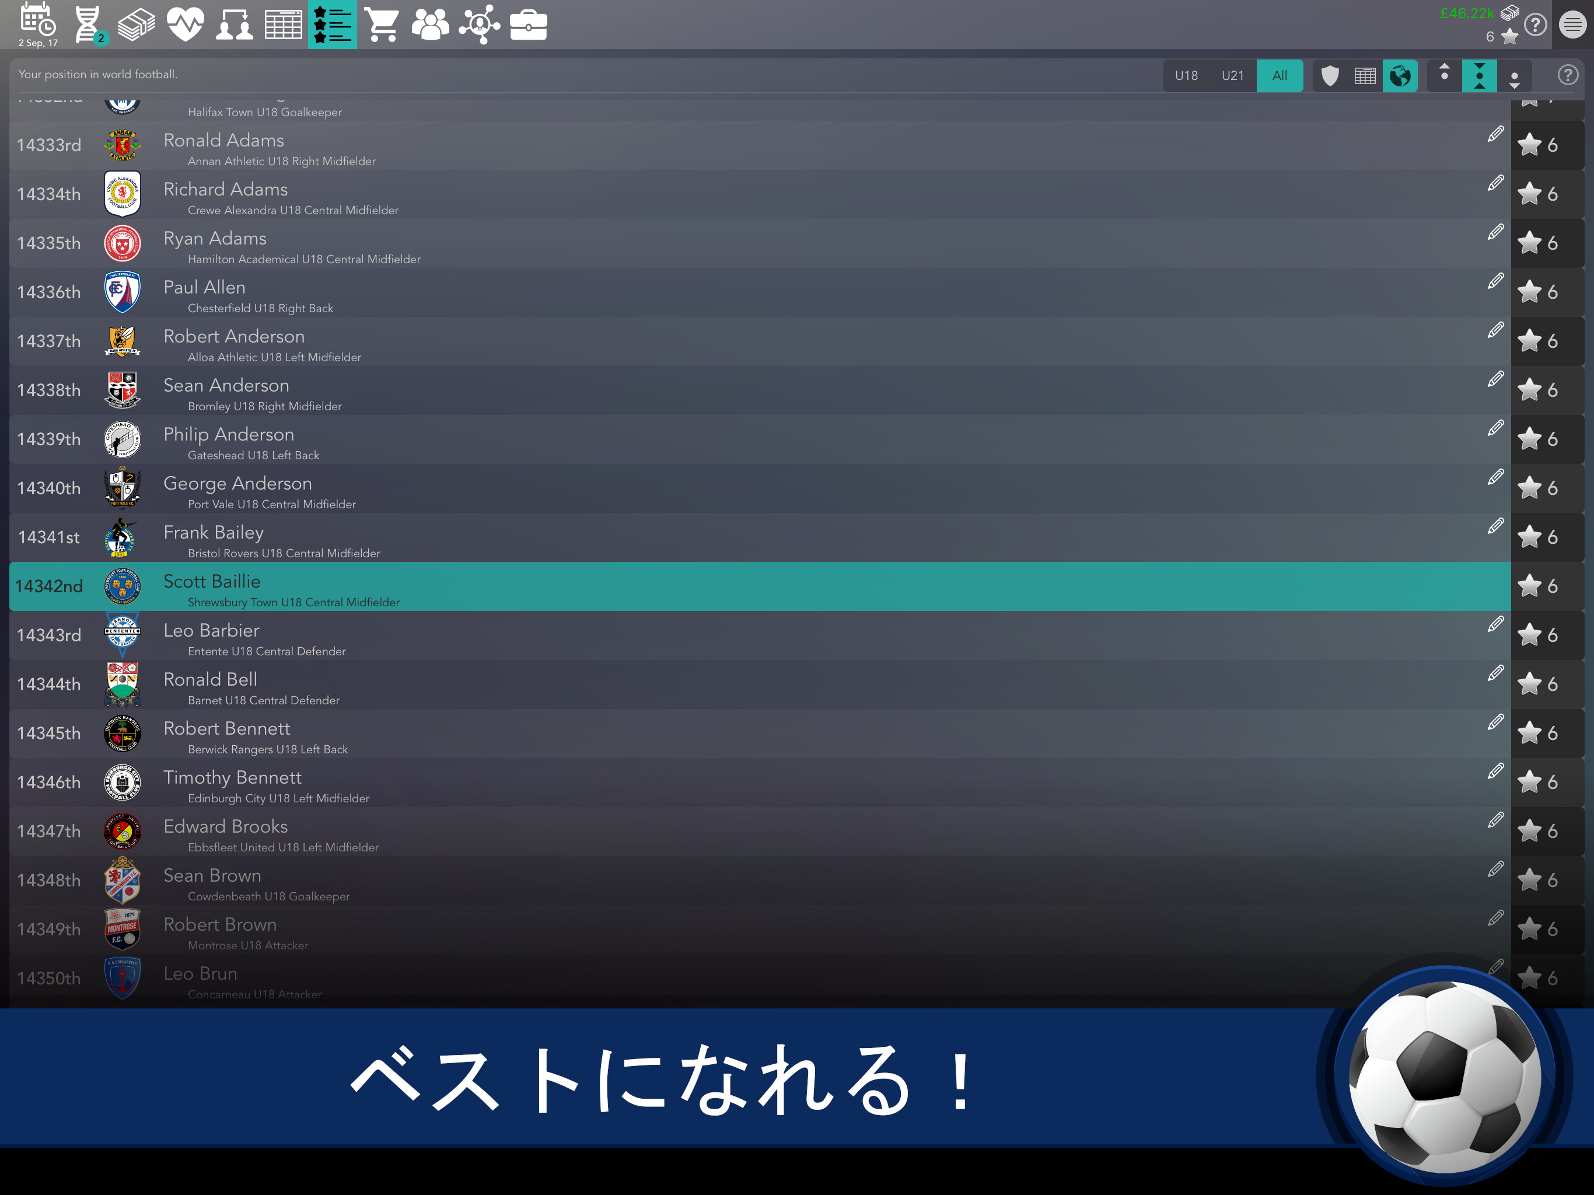Edit Leo Barbier with pencil icon
Viewport: 1594px width, 1195px height.
coord(1495,624)
